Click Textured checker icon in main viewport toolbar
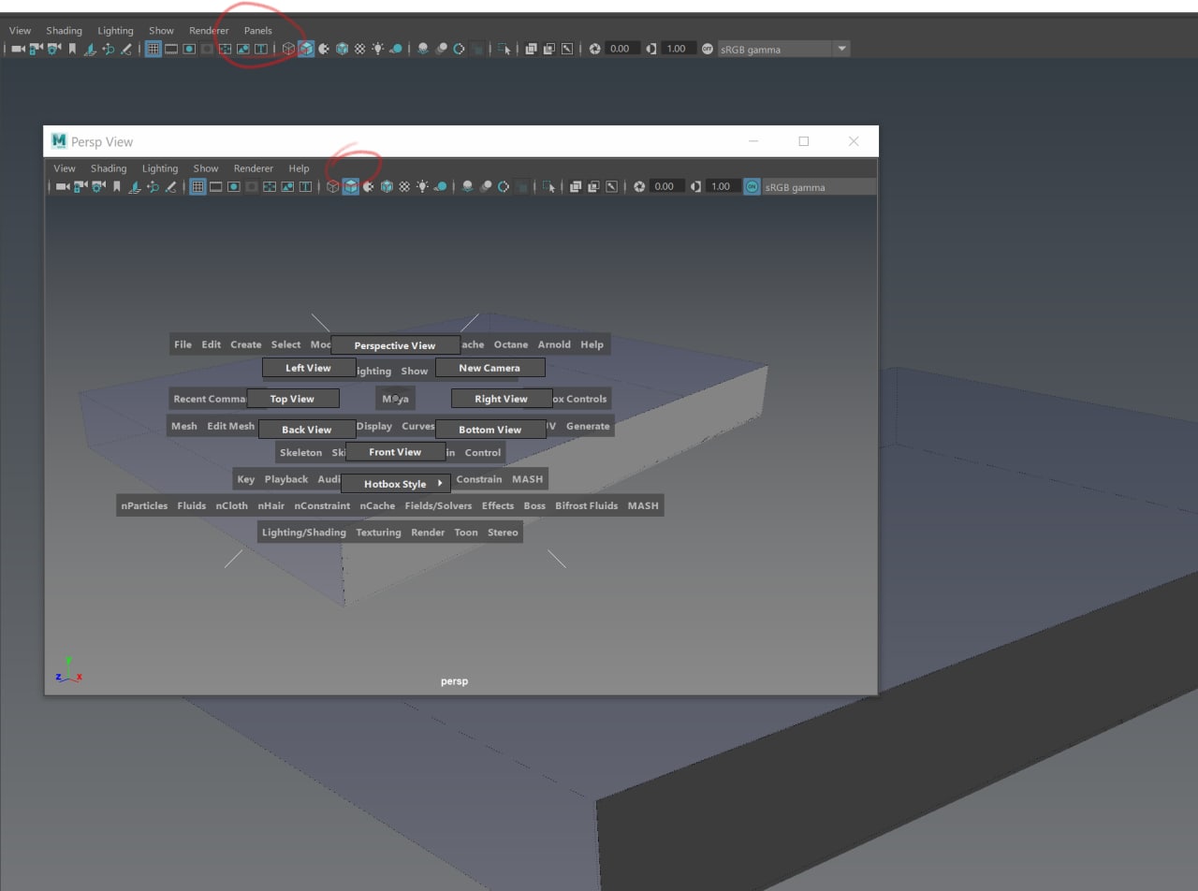 (359, 49)
